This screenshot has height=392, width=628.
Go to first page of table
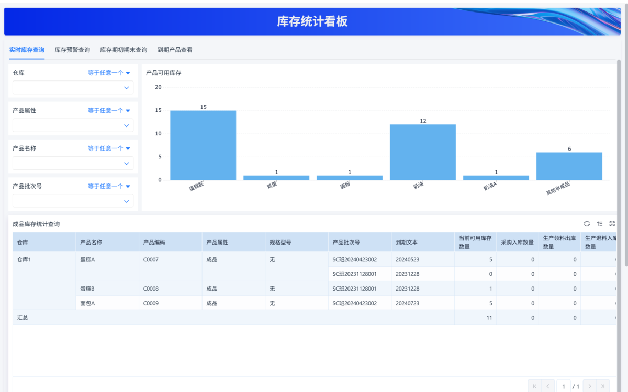pos(534,386)
